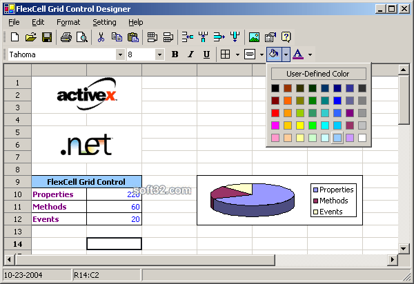The width and height of the screenshot is (414, 284).
Task: Click the merge cells toolbar icon
Action: [152, 37]
